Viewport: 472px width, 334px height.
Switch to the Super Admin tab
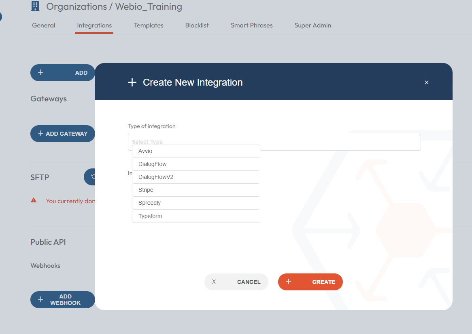(313, 25)
